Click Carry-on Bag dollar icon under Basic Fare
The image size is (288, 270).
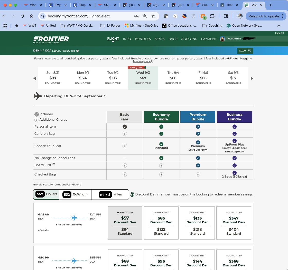(125, 134)
